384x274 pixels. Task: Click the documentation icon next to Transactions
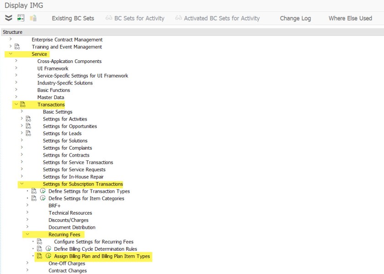(22, 105)
